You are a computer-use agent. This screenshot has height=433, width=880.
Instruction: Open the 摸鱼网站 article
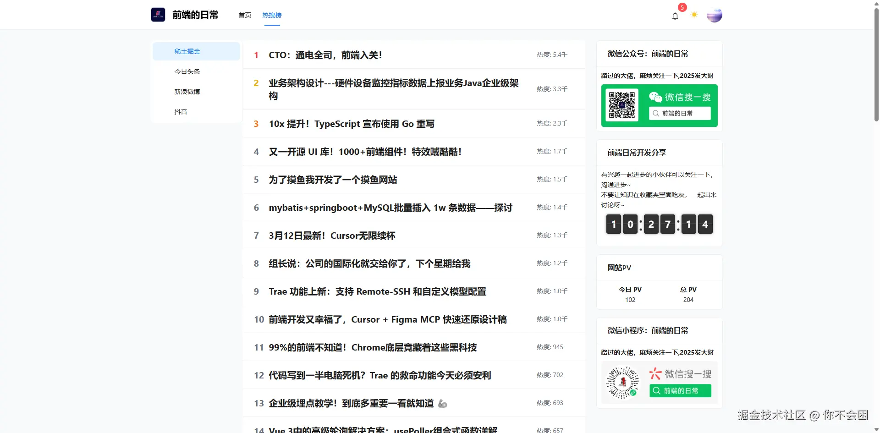333,180
